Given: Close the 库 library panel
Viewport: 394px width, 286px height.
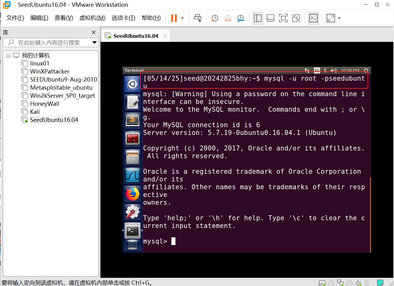Looking at the screenshot, I should [94, 32].
